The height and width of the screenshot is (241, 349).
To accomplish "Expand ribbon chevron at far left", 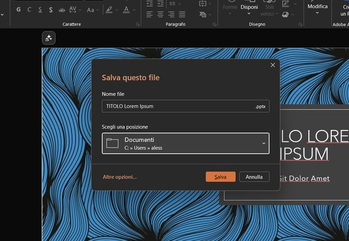I will [x=2, y=15].
